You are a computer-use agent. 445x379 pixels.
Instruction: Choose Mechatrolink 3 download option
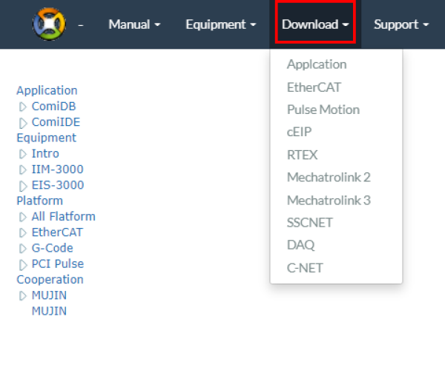(x=329, y=200)
